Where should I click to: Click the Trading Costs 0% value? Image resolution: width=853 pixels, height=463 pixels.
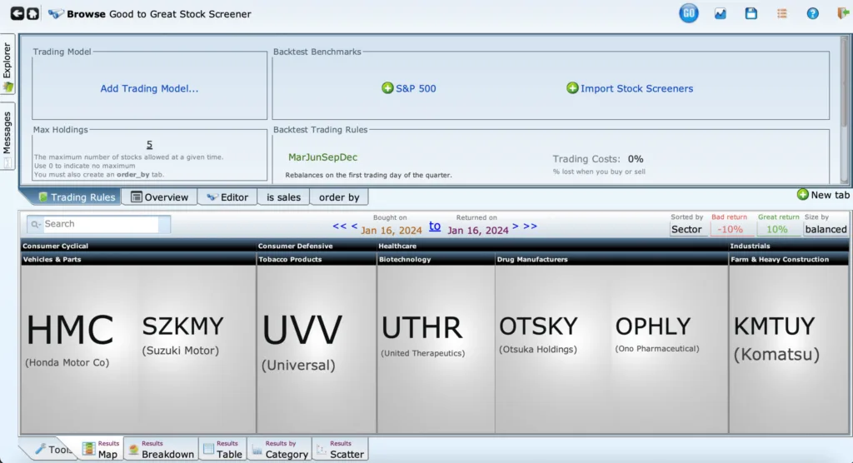click(x=636, y=159)
